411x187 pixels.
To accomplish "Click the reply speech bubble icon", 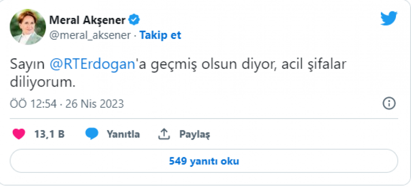I will pyautogui.click(x=92, y=134).
